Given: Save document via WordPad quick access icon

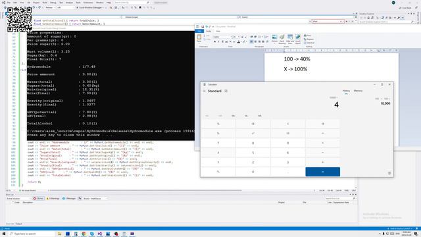Looking at the screenshot, I should click(x=203, y=26).
